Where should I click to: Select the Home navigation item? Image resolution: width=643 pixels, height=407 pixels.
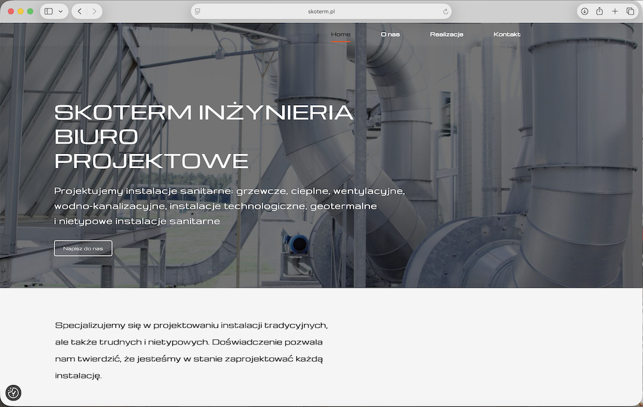[x=341, y=35]
